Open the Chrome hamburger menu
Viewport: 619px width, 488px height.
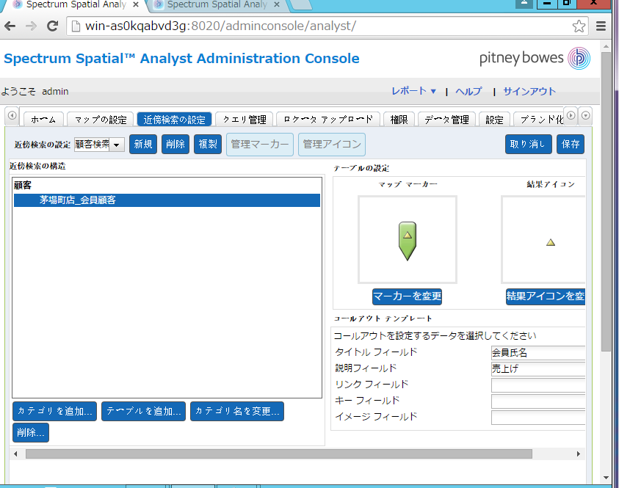(x=601, y=26)
